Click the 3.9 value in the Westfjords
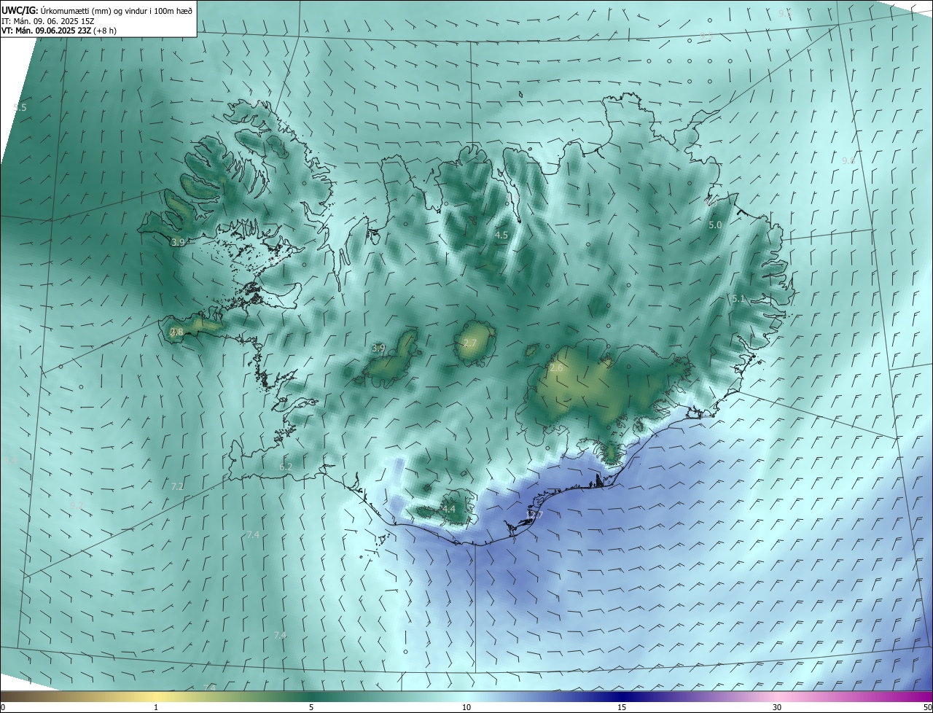This screenshot has width=933, height=713. [x=178, y=242]
